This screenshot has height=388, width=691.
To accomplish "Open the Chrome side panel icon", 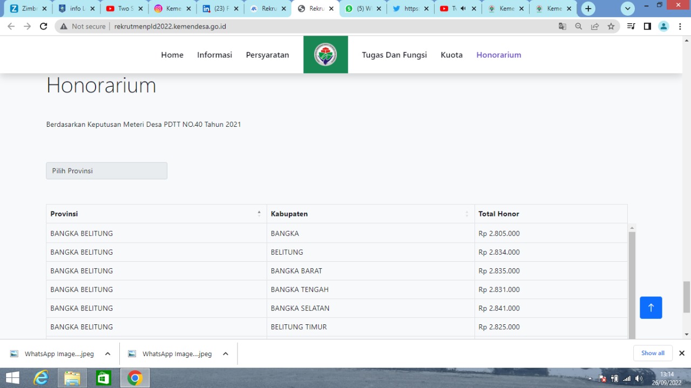I will click(x=647, y=26).
